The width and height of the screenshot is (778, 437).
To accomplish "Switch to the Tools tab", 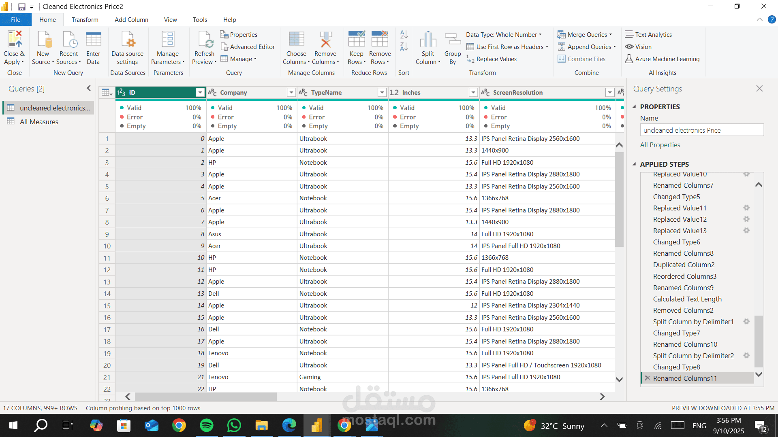I will pos(200,19).
